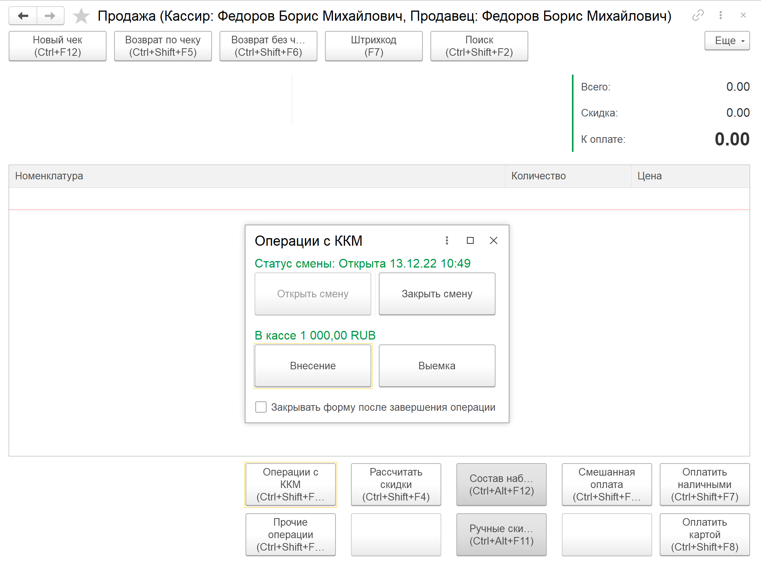Select Оплатить картой payment button
The width and height of the screenshot is (761, 563).
tap(705, 534)
